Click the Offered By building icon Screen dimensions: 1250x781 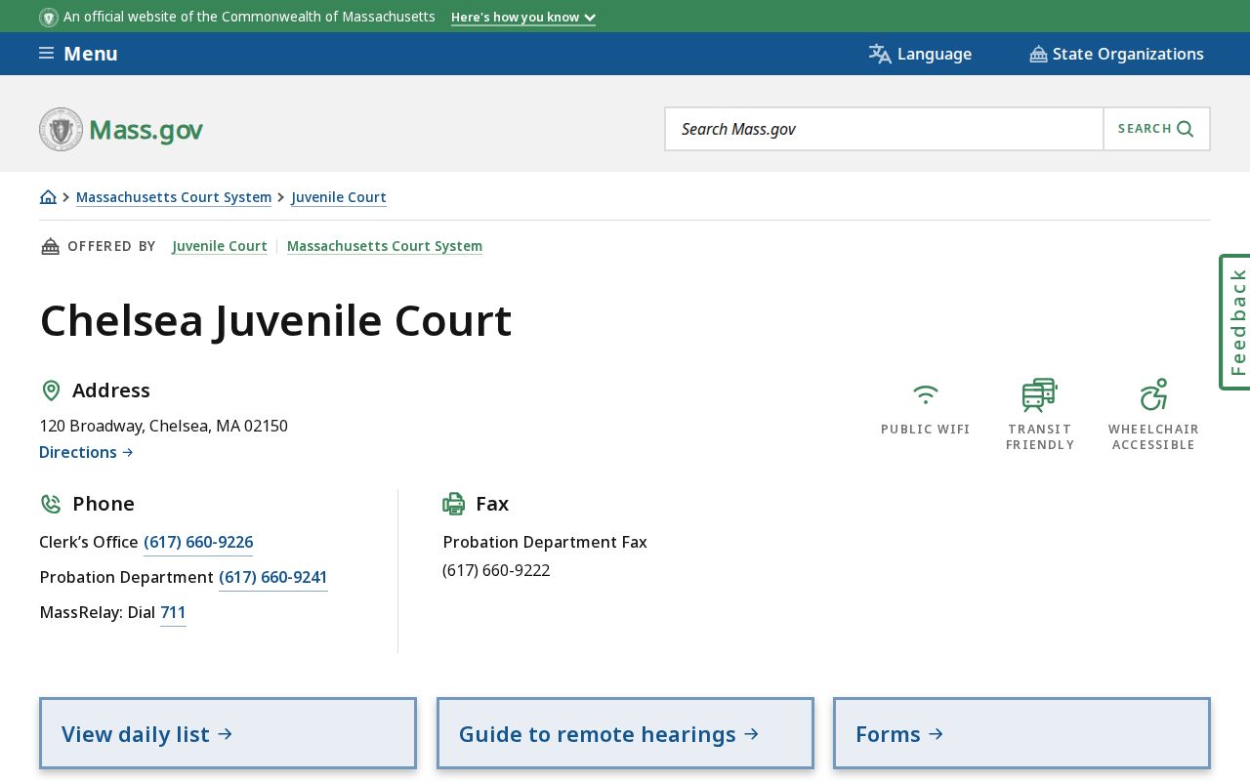click(50, 246)
